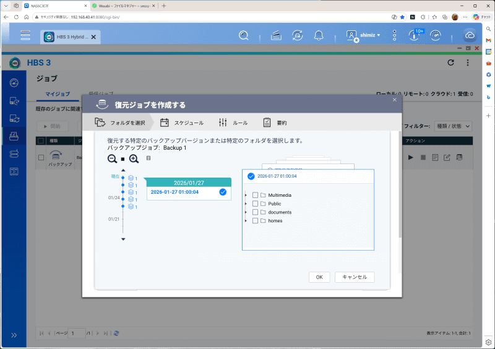Open the type/status filter dropdown
Viewport: 495px width, 349px height.
pyautogui.click(x=453, y=126)
